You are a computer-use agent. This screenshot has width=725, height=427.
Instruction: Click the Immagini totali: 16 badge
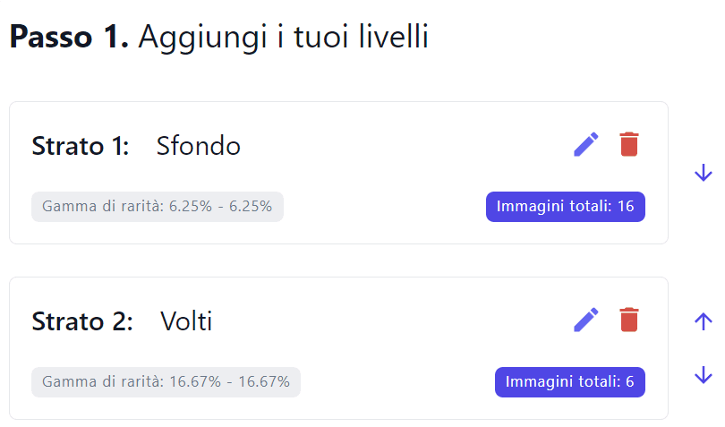point(565,206)
